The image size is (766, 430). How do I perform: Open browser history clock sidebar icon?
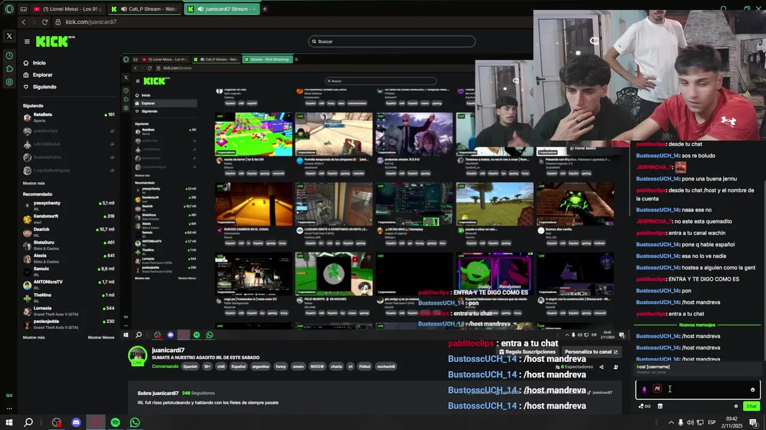(x=9, y=56)
